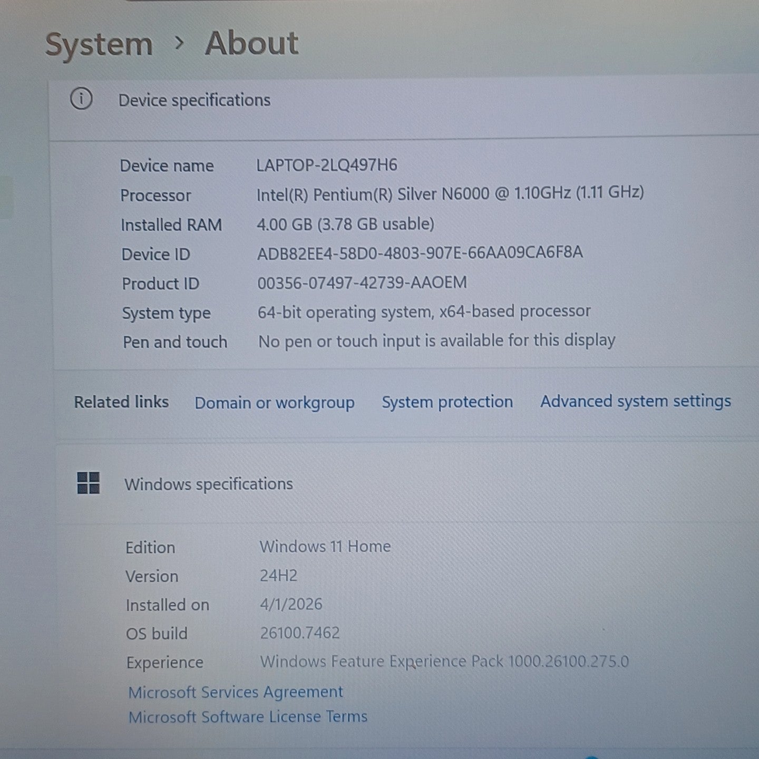
Task: Expand the Windows specifications section header
Action: (x=407, y=484)
